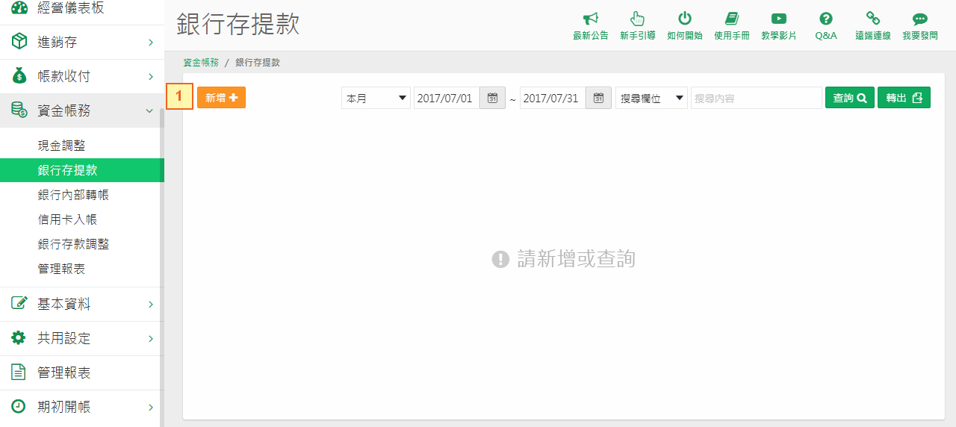Click the start date field 2017/07/01
The image size is (956, 427).
click(447, 98)
